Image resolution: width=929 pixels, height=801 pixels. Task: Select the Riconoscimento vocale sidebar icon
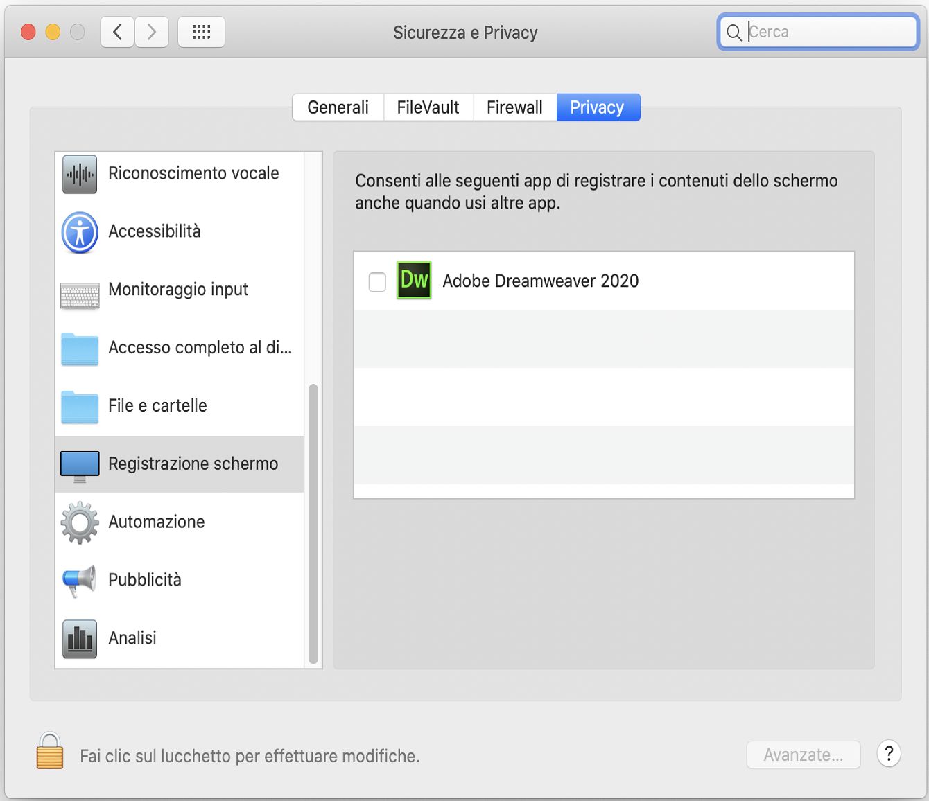point(79,174)
